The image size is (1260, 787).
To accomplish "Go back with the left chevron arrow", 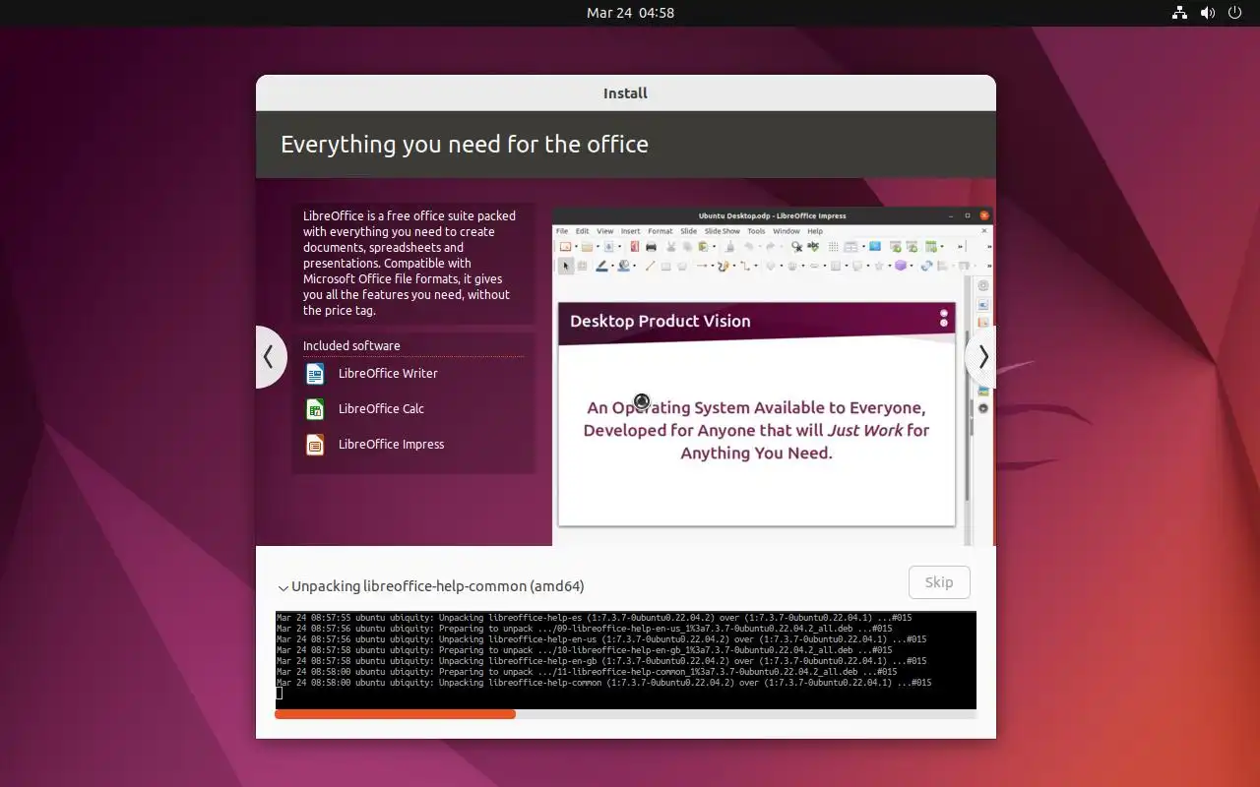I will coord(270,357).
